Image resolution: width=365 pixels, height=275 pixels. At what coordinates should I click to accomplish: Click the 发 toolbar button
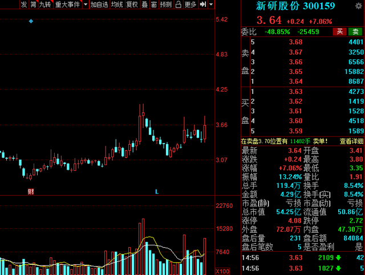point(24,5)
